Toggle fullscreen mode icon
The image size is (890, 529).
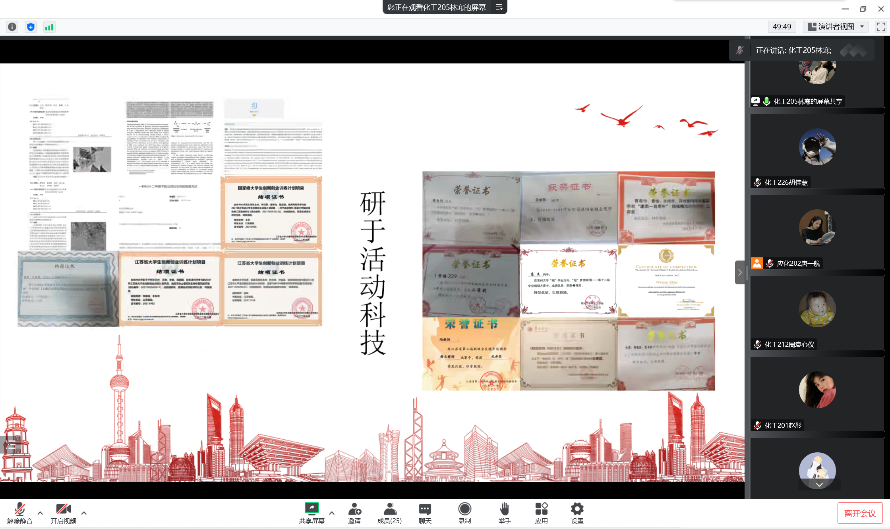[x=881, y=27]
